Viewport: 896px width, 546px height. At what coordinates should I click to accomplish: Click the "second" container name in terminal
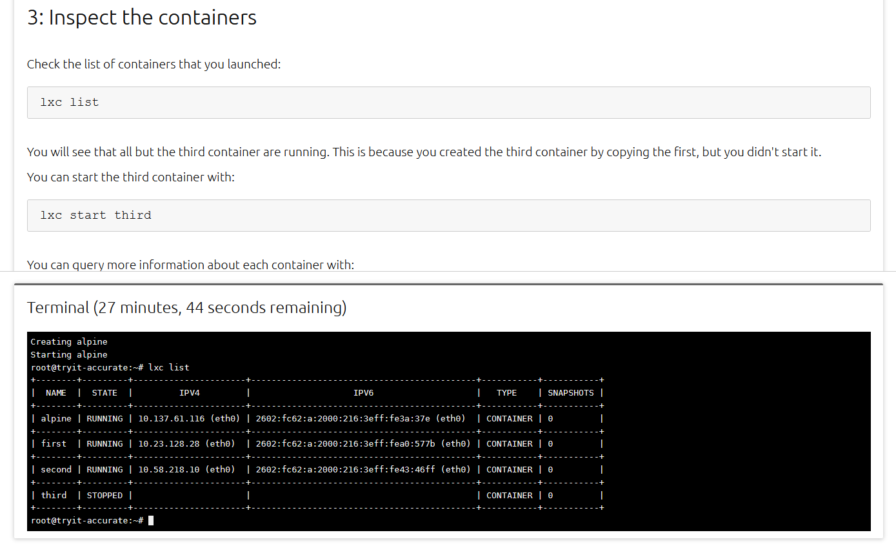tap(56, 470)
